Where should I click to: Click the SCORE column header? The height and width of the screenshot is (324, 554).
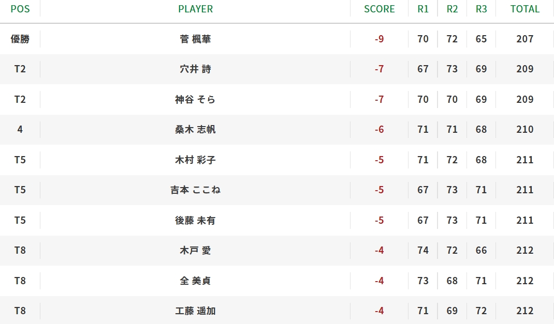tap(379, 9)
